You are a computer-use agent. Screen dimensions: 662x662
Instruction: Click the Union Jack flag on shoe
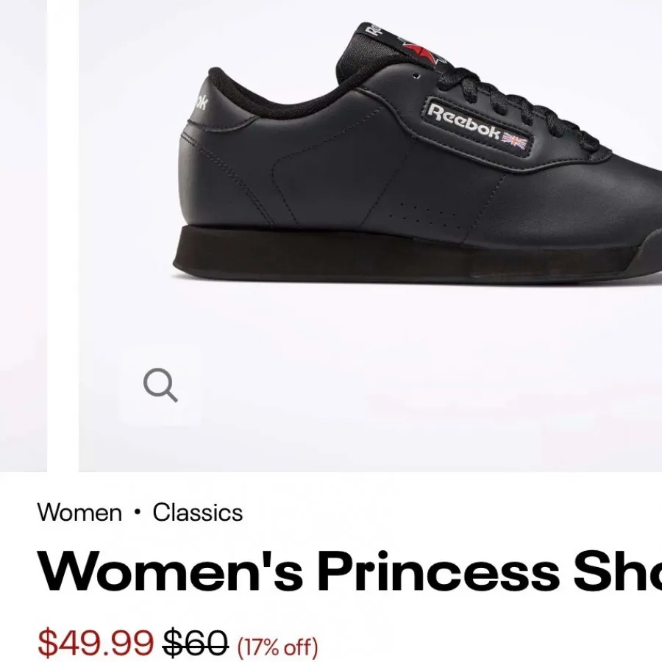click(515, 140)
